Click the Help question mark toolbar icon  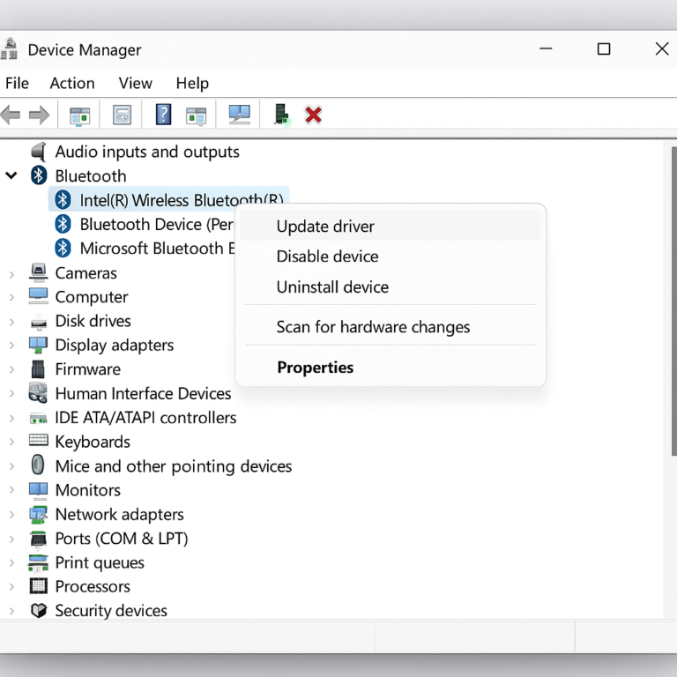pos(163,115)
